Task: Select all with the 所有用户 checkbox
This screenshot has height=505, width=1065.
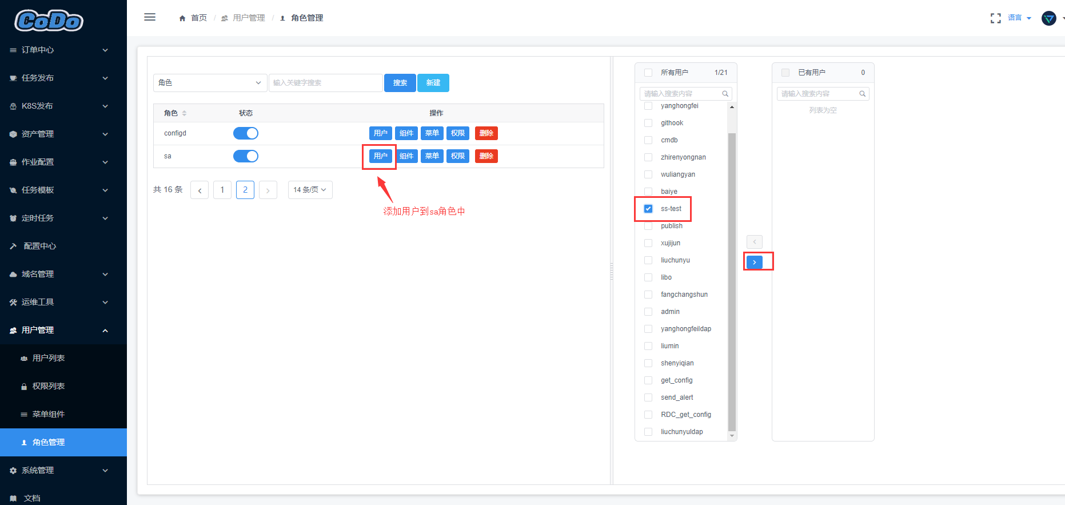Action: pyautogui.click(x=648, y=73)
